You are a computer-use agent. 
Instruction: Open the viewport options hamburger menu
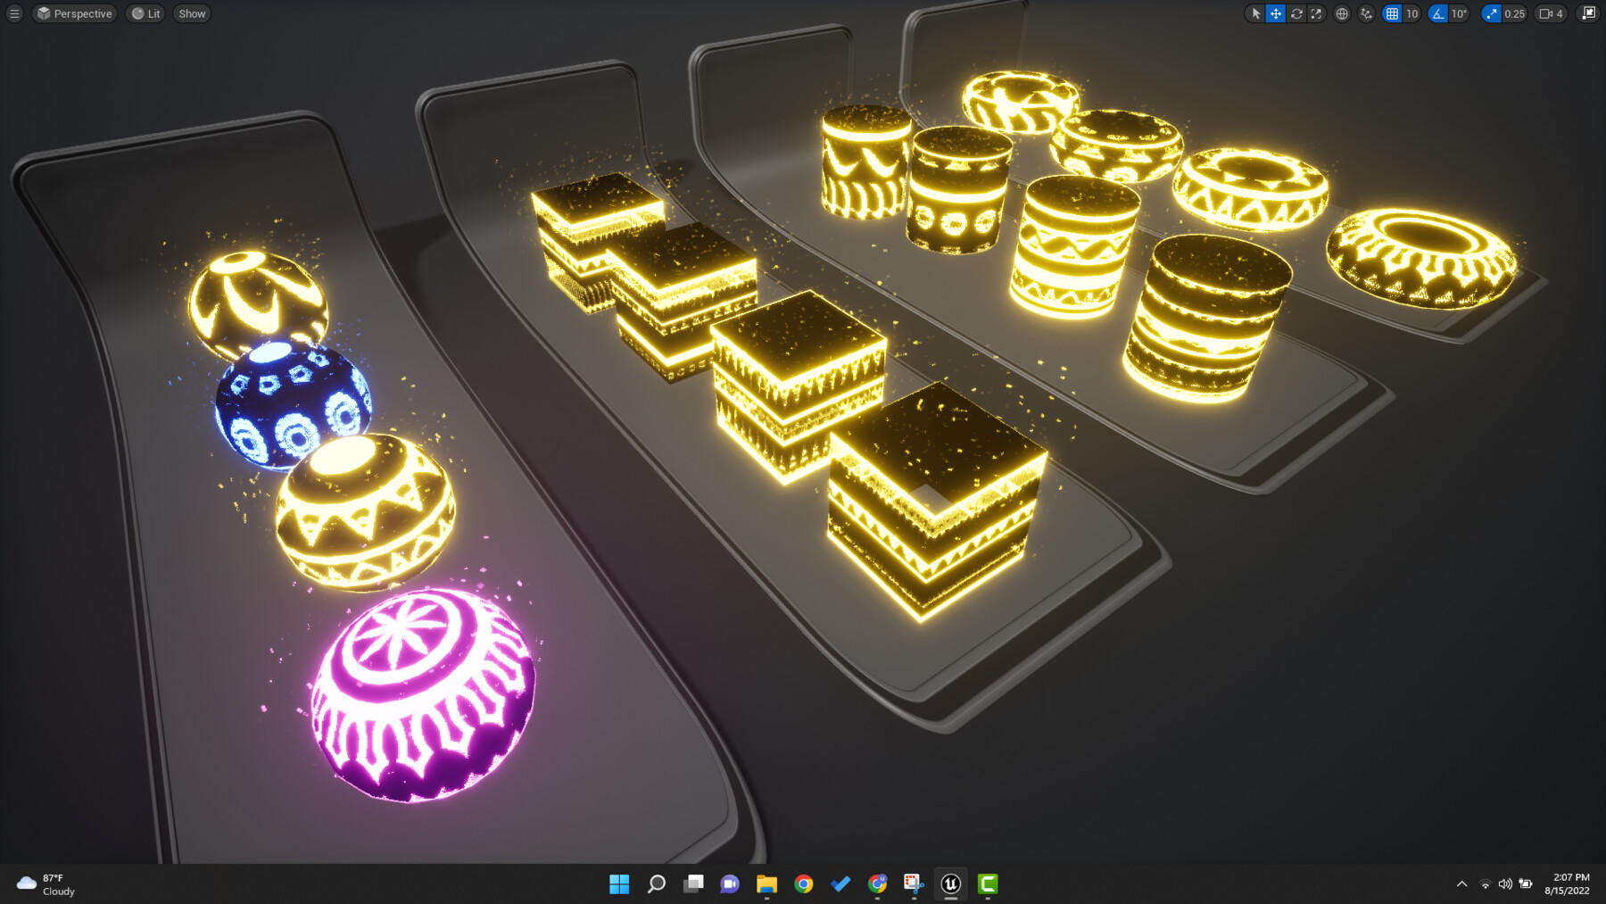coord(13,13)
